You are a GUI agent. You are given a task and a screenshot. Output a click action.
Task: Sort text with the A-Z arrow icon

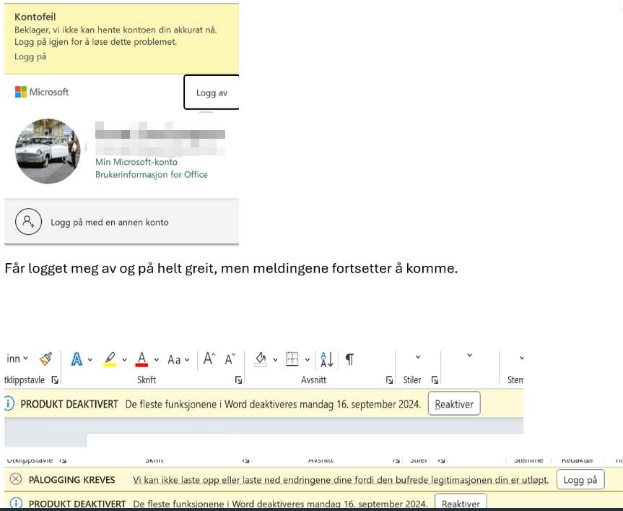[x=326, y=359]
